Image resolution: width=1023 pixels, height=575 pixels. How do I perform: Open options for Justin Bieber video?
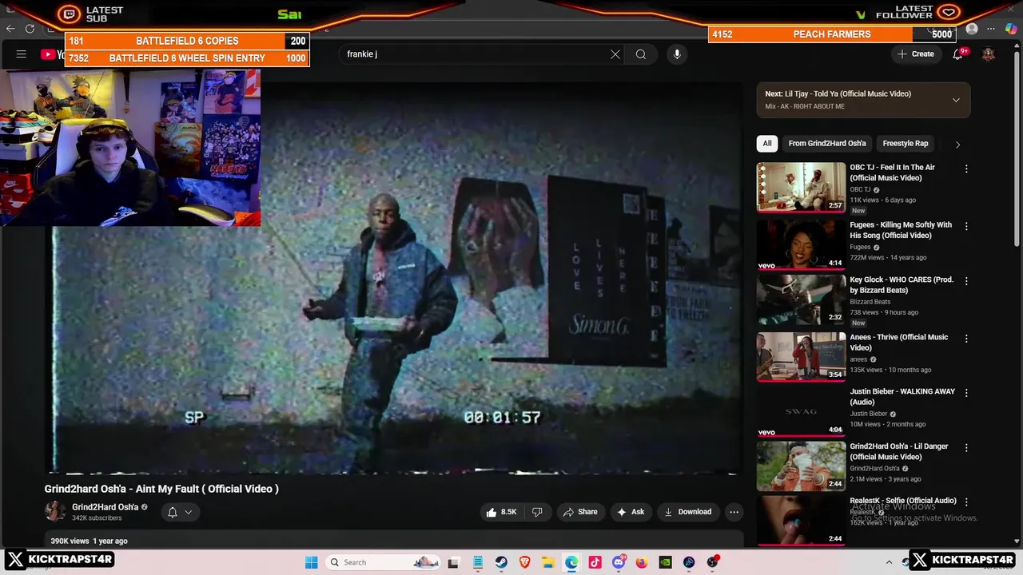[x=966, y=393]
